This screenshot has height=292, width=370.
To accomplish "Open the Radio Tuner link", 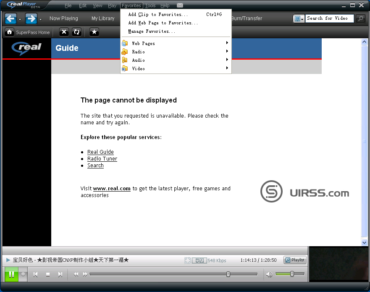I will [102, 159].
